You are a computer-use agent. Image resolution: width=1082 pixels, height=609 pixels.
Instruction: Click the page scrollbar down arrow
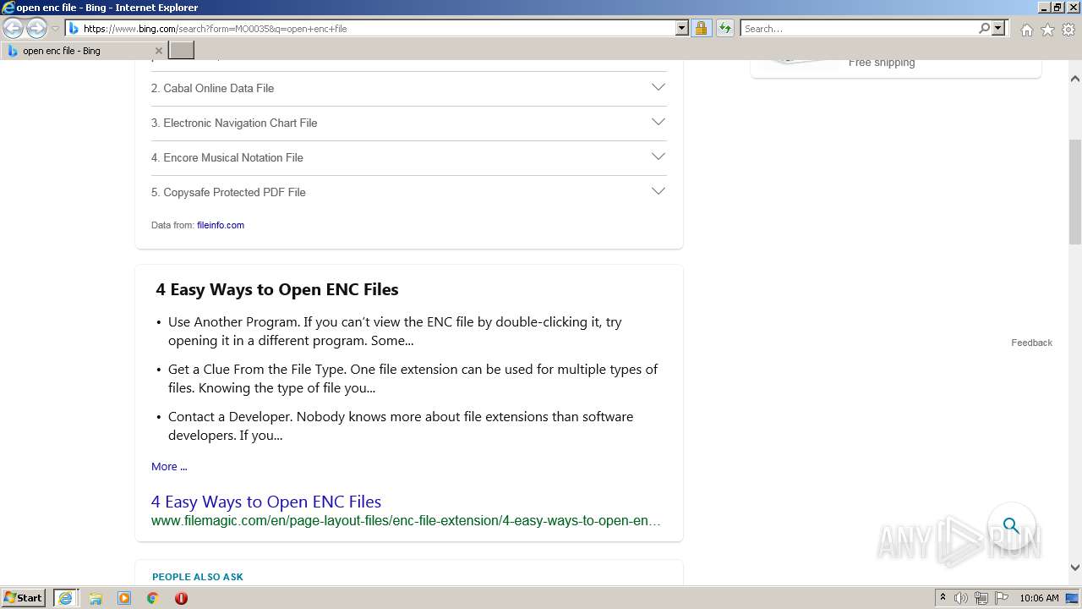click(x=1075, y=568)
